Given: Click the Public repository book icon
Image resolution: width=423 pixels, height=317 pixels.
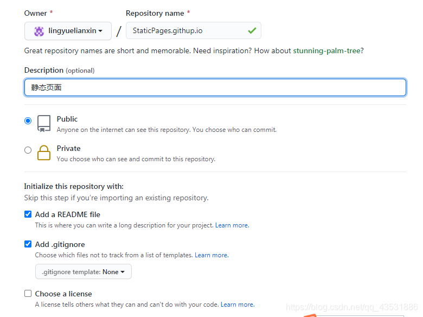Looking at the screenshot, I should (44, 124).
